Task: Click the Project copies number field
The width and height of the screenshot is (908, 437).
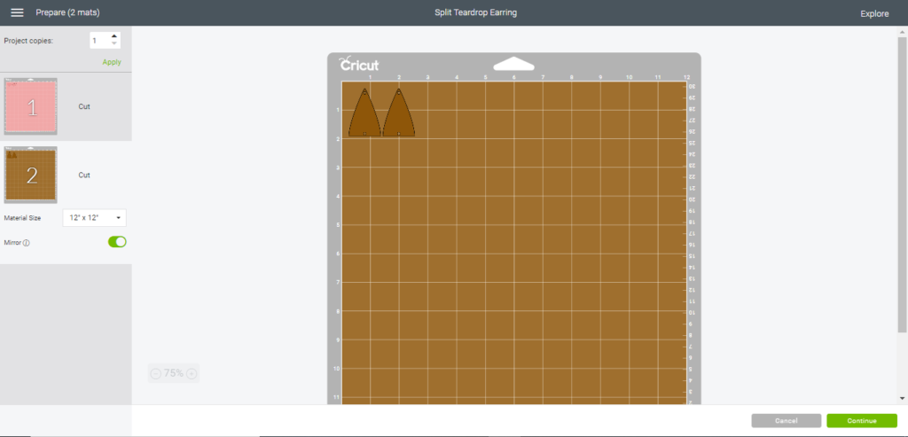Action: tap(98, 41)
